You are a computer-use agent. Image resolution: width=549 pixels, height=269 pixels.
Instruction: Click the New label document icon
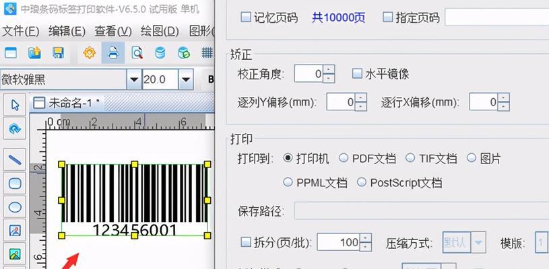pyautogui.click(x=11, y=53)
